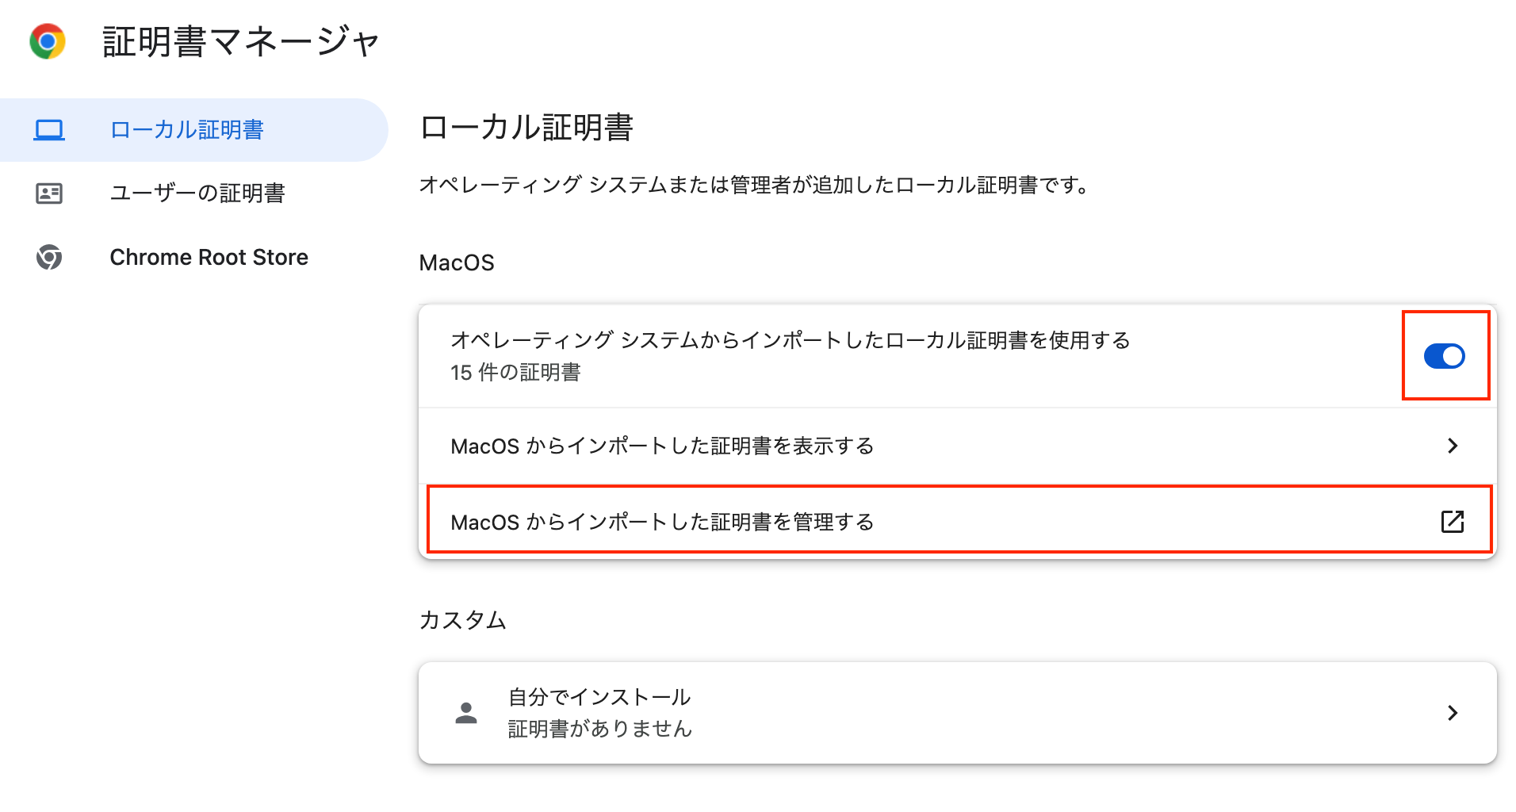The image size is (1516, 812).
Task: Click the external link icon for 証明書を管理する
Action: [x=1452, y=522]
